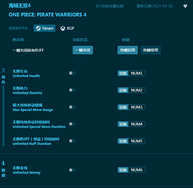Viewport: 193px width, 188px height.
Task: Click the Steam logo icon
Action: 38,28
